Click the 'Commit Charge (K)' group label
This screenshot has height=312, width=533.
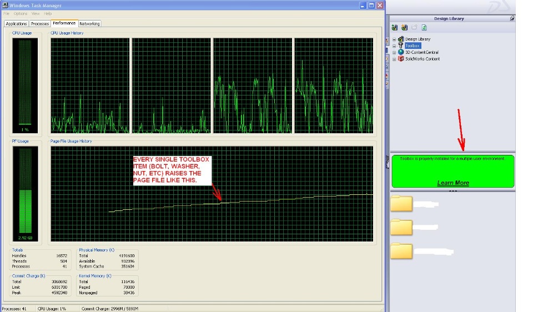[x=28, y=276]
